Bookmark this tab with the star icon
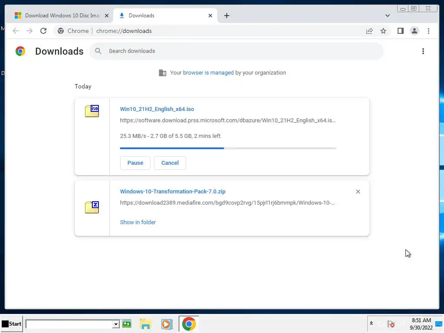 (x=383, y=31)
